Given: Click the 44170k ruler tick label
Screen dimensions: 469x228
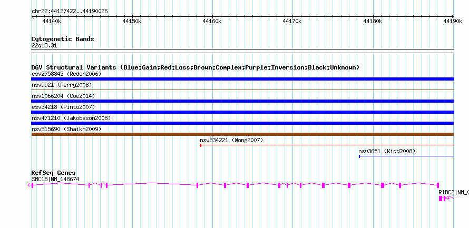Looking at the screenshot, I should click(292, 22).
